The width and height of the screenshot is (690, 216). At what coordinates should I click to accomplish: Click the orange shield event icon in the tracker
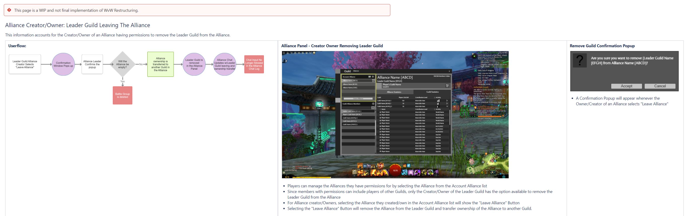coord(476,108)
